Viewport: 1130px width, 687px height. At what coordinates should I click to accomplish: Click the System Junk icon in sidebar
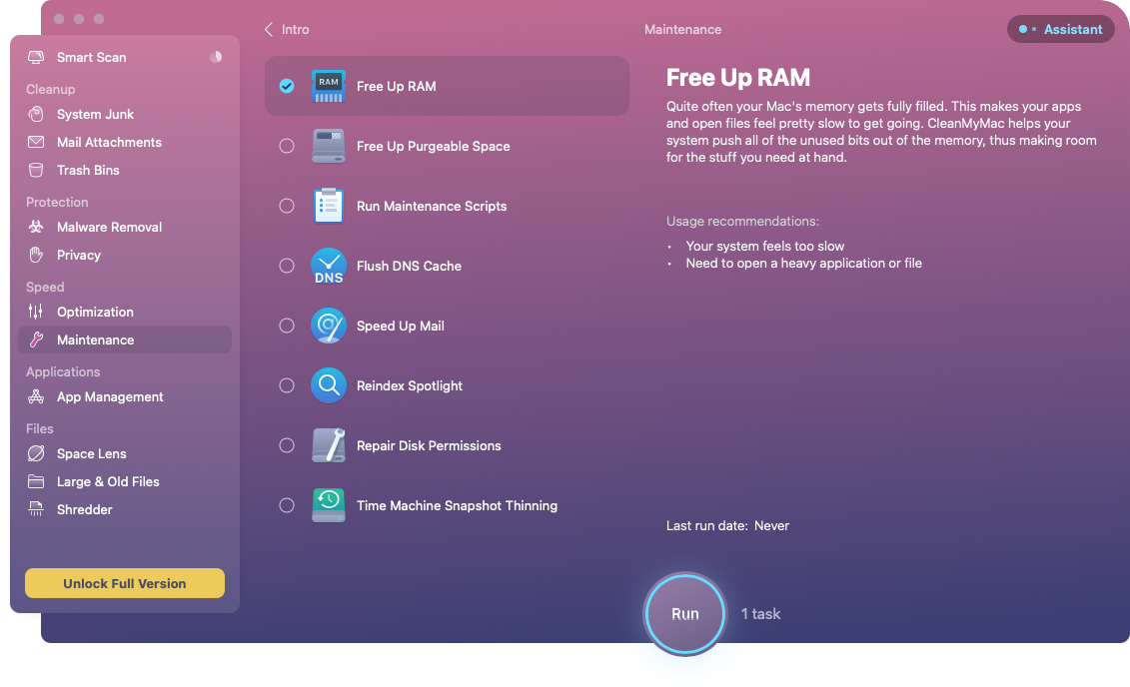35,114
